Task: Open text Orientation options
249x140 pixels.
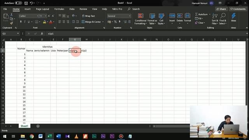Action: coord(74,16)
